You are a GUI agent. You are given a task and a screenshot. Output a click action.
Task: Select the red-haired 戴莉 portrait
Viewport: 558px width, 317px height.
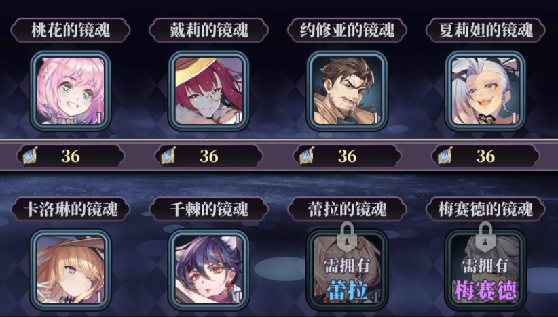click(209, 91)
